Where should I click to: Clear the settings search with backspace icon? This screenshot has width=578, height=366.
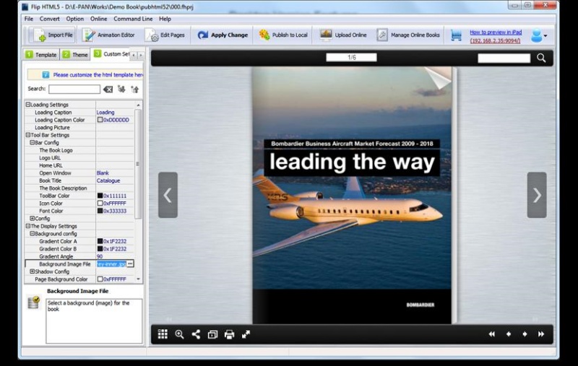(x=108, y=89)
